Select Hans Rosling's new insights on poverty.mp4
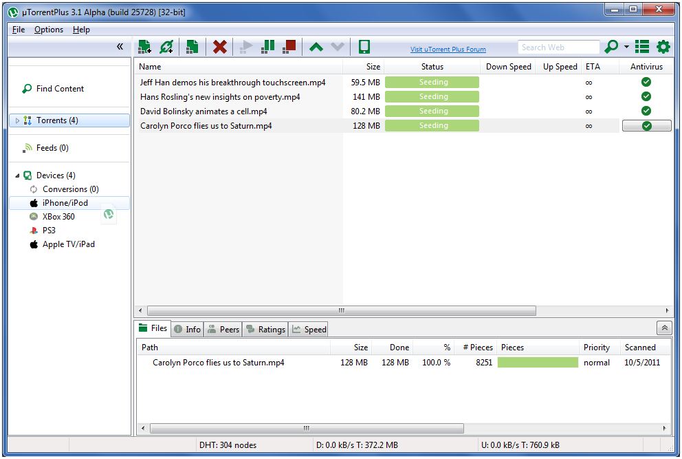Screen dimensions: 682x459 220,96
